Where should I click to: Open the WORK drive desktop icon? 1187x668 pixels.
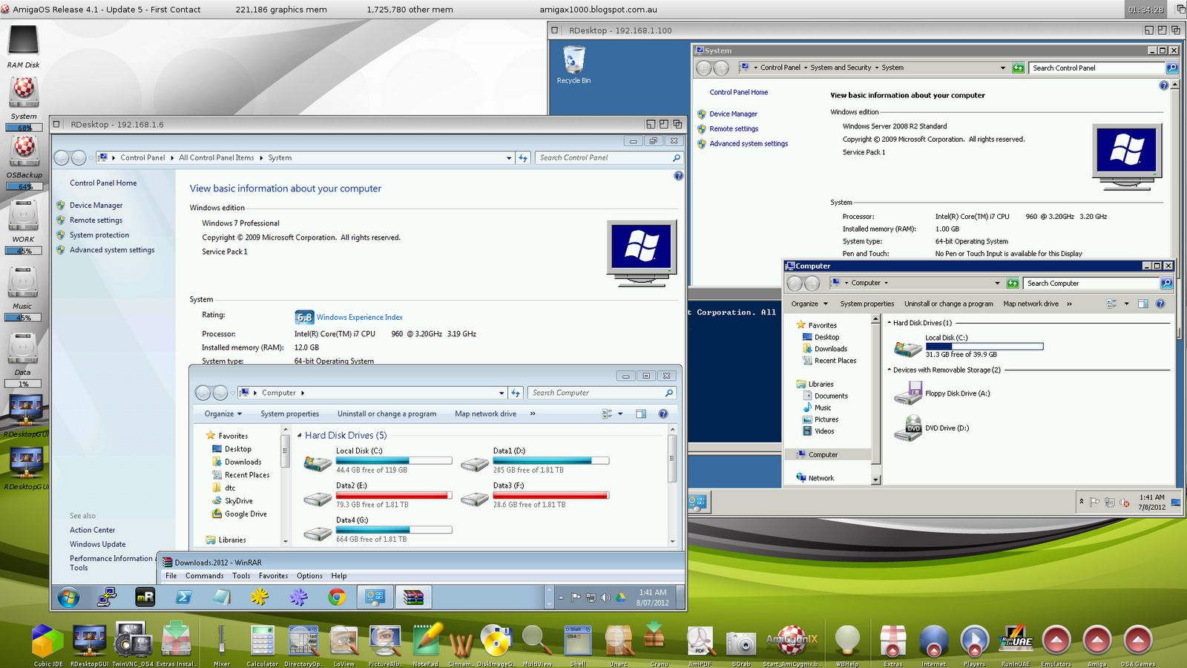pos(23,216)
